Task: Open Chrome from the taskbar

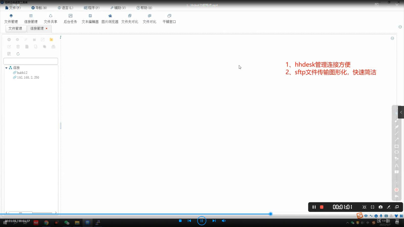Action: [x=46, y=222]
